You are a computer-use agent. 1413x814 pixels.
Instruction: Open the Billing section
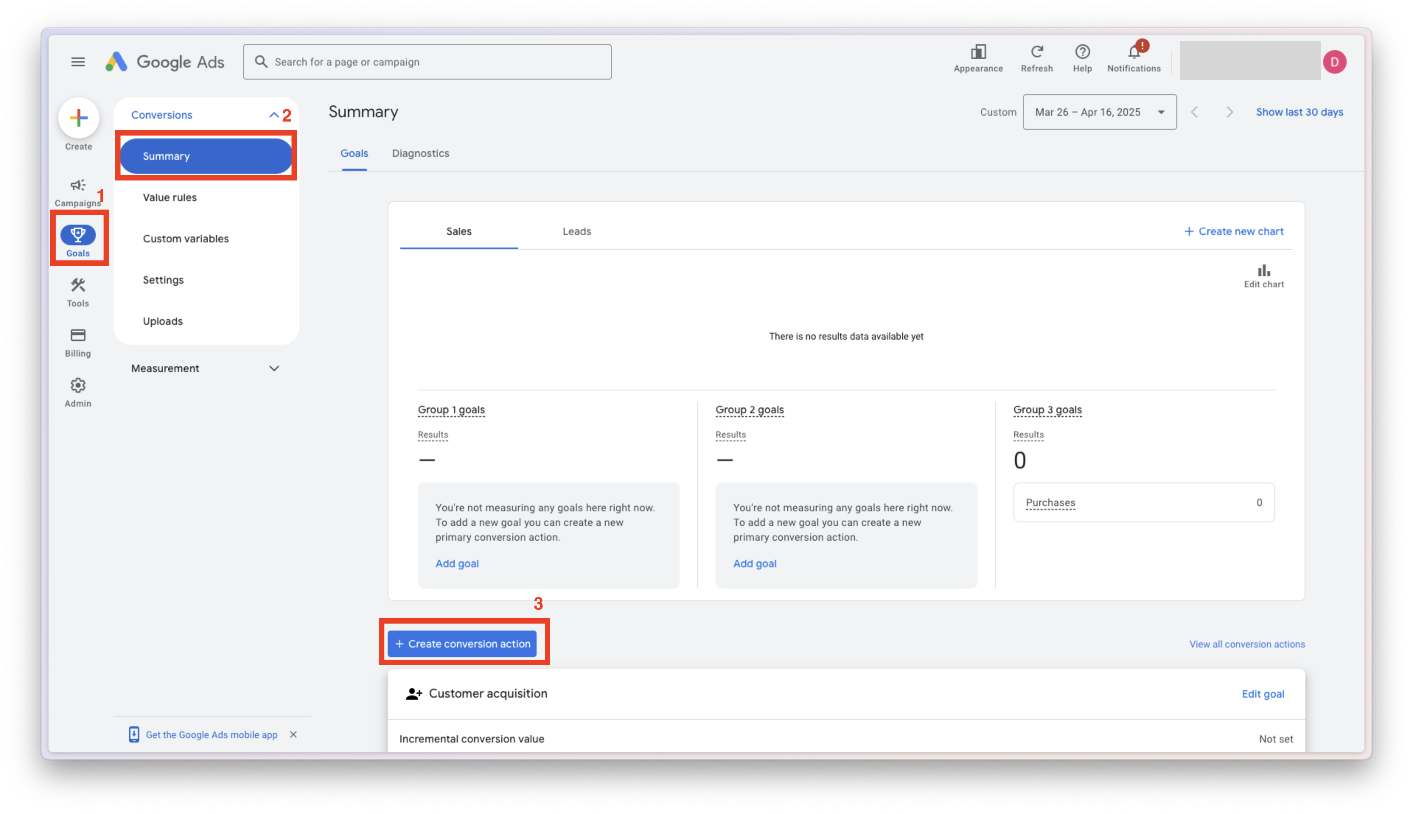click(x=78, y=341)
